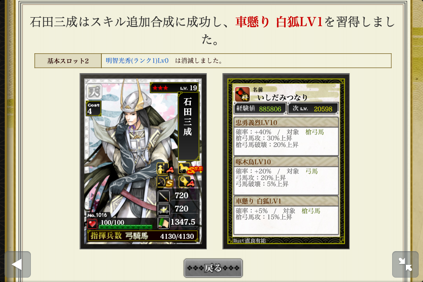Click the helmet defense stat icon
The height and width of the screenshot is (282, 423).
click(163, 209)
